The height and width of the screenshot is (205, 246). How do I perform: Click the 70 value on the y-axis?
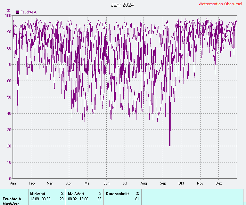pos(9,64)
